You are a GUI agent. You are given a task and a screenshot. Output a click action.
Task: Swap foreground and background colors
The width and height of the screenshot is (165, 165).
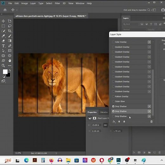pos(10,70)
